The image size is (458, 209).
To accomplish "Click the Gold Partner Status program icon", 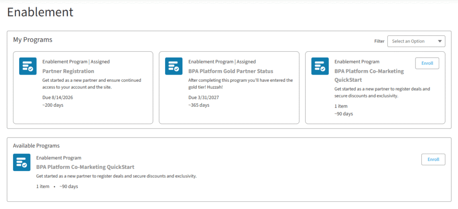I will point(174,66).
